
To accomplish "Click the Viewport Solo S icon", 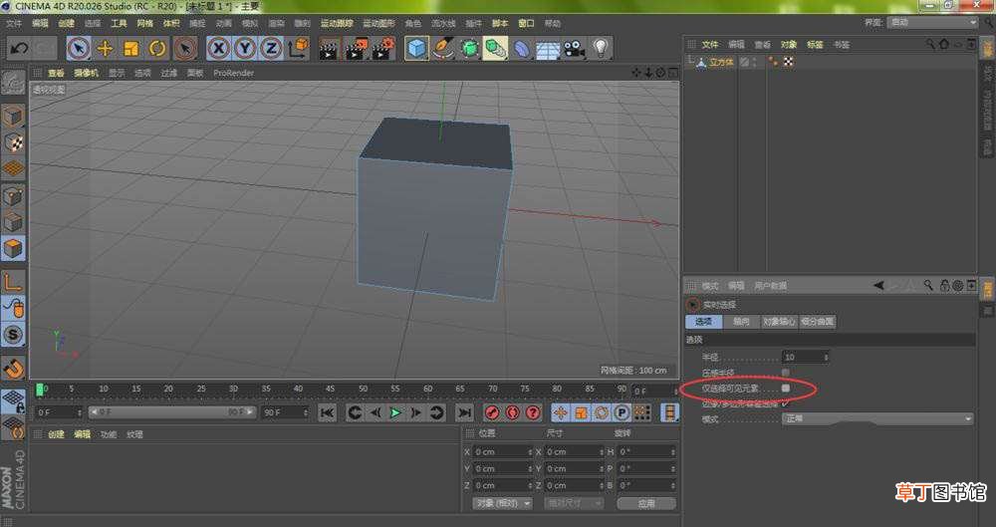I will pos(13,335).
